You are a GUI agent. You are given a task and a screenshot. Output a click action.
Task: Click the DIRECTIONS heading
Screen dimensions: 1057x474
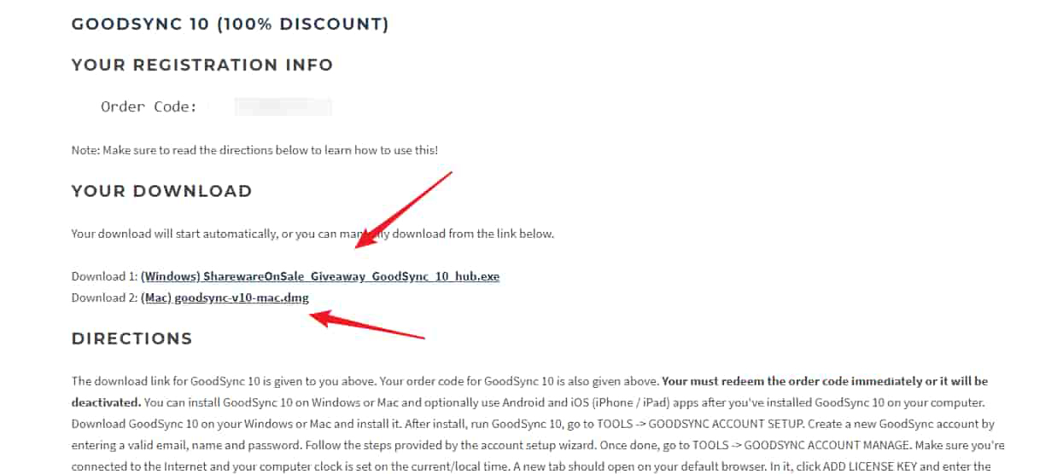click(x=131, y=338)
